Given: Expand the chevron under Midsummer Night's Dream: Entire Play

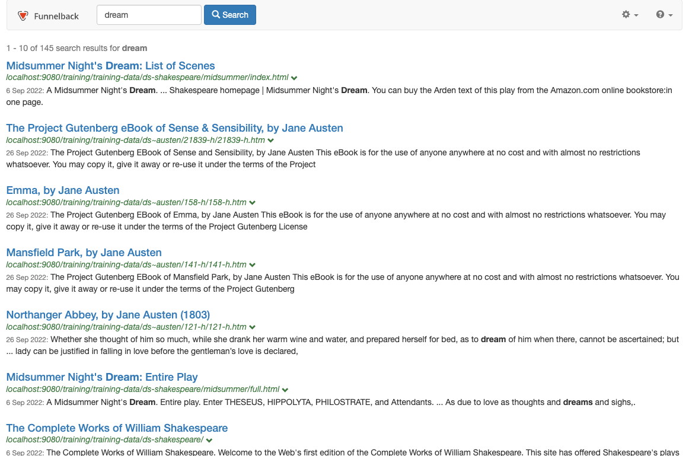Looking at the screenshot, I should [x=285, y=389].
